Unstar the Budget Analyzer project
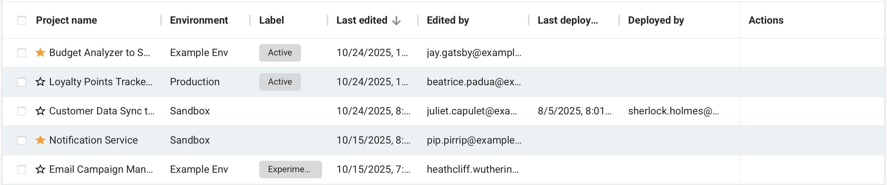Image resolution: width=887 pixels, height=185 pixels. [40, 53]
